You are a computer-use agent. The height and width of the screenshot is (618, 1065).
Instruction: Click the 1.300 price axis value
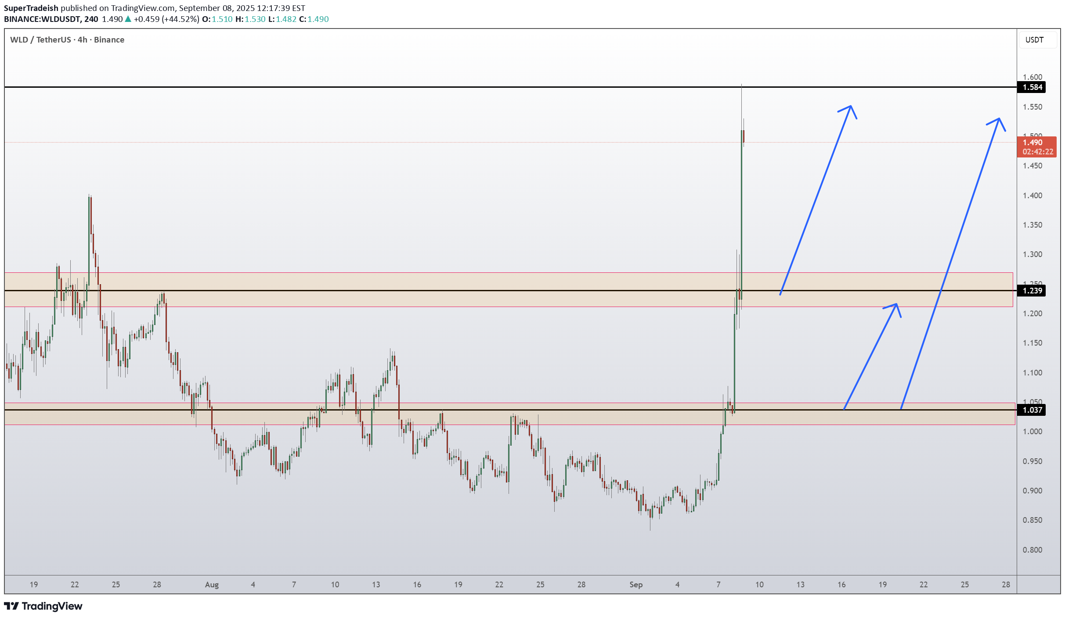pyautogui.click(x=1033, y=254)
